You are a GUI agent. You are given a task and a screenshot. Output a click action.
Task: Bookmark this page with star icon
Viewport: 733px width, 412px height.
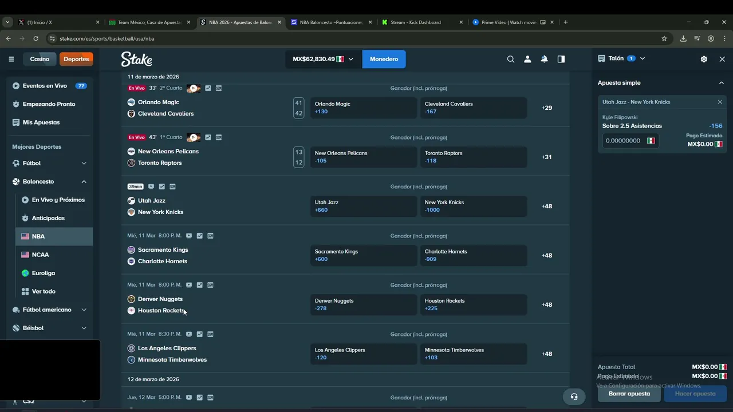pyautogui.click(x=664, y=38)
